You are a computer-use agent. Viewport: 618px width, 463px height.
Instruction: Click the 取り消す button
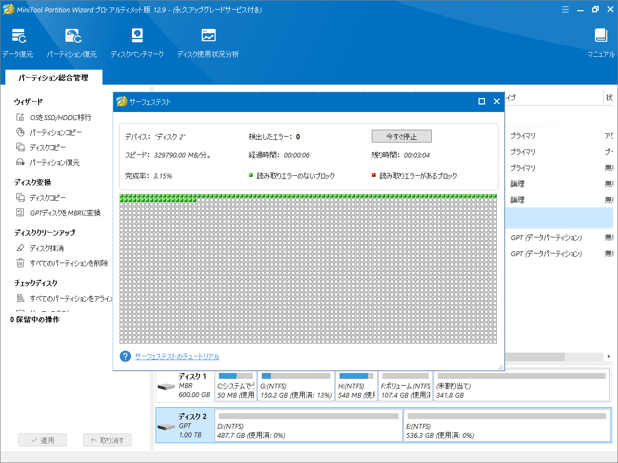[x=107, y=440]
